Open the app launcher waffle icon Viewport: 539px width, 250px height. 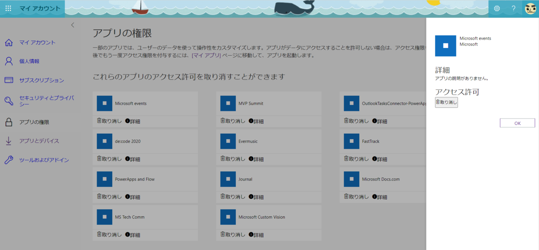pyautogui.click(x=8, y=9)
